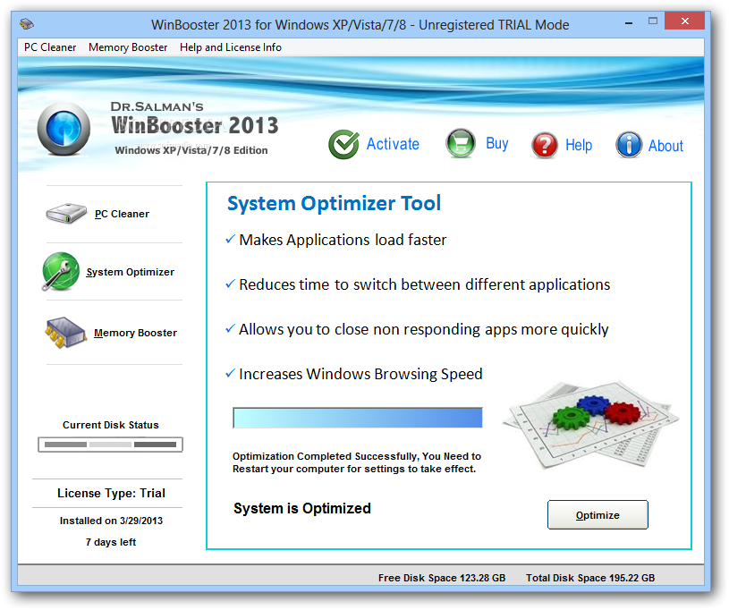Open the Memory Booster menu

(x=128, y=47)
